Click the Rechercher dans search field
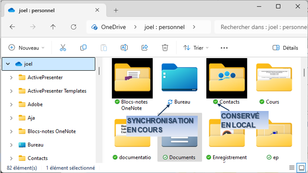 (261, 27)
